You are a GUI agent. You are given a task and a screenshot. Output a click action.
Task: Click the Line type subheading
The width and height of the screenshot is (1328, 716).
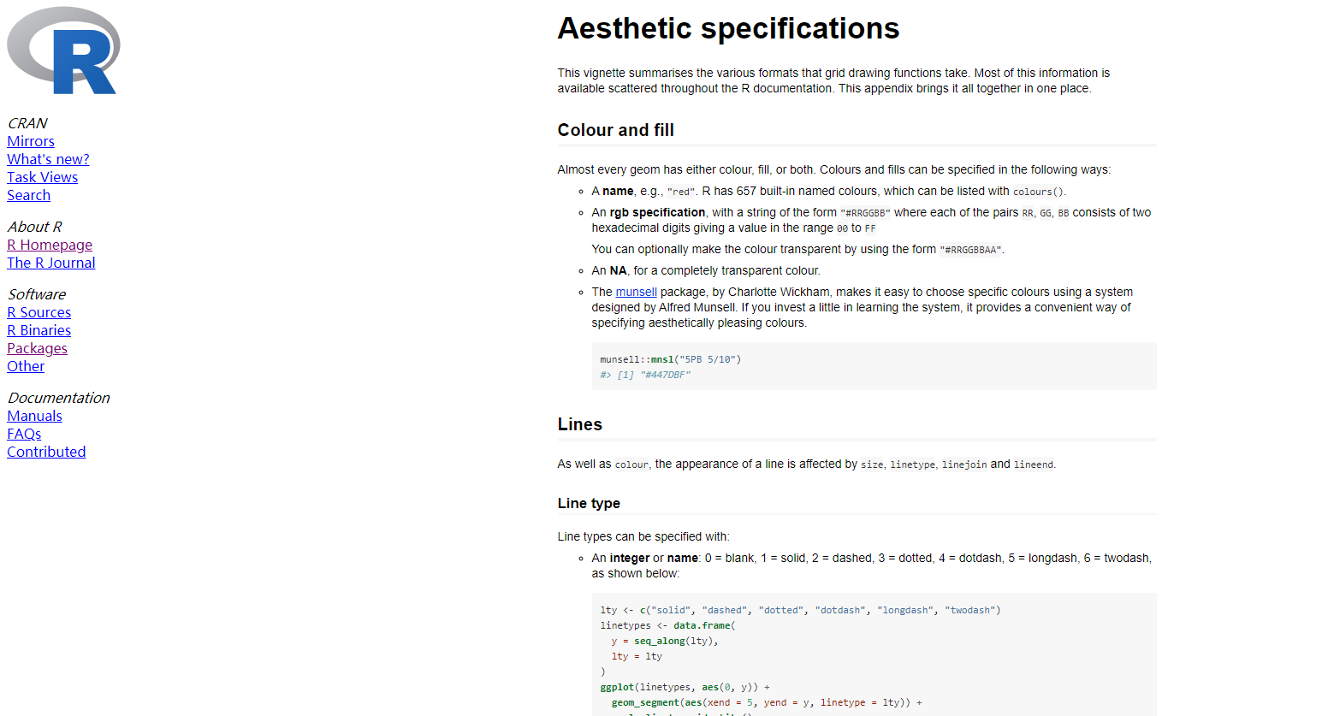[x=589, y=503]
